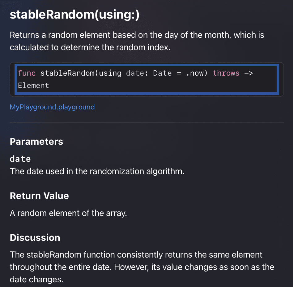Click the divider line below the playground link

[147, 123]
